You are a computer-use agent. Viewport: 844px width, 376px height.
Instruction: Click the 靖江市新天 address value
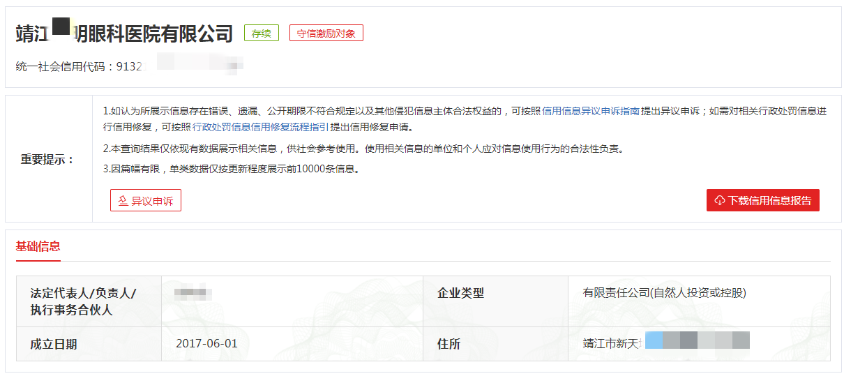612,343
